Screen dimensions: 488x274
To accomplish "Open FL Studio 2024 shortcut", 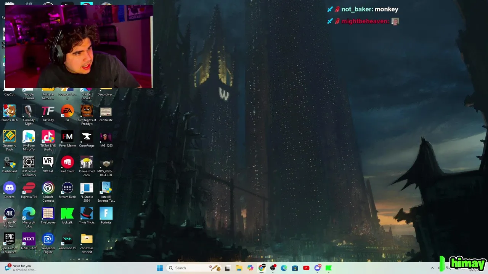I will tap(87, 192).
